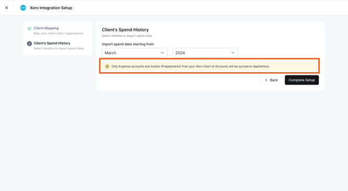Click the Xero Integration Setup title
This screenshot has height=191, width=348.
(x=51, y=8)
